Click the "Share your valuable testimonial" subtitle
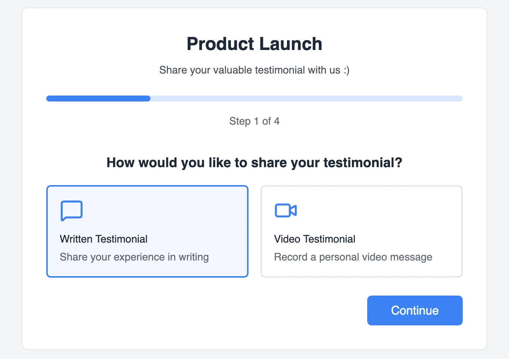The image size is (509, 359). [x=250, y=70]
